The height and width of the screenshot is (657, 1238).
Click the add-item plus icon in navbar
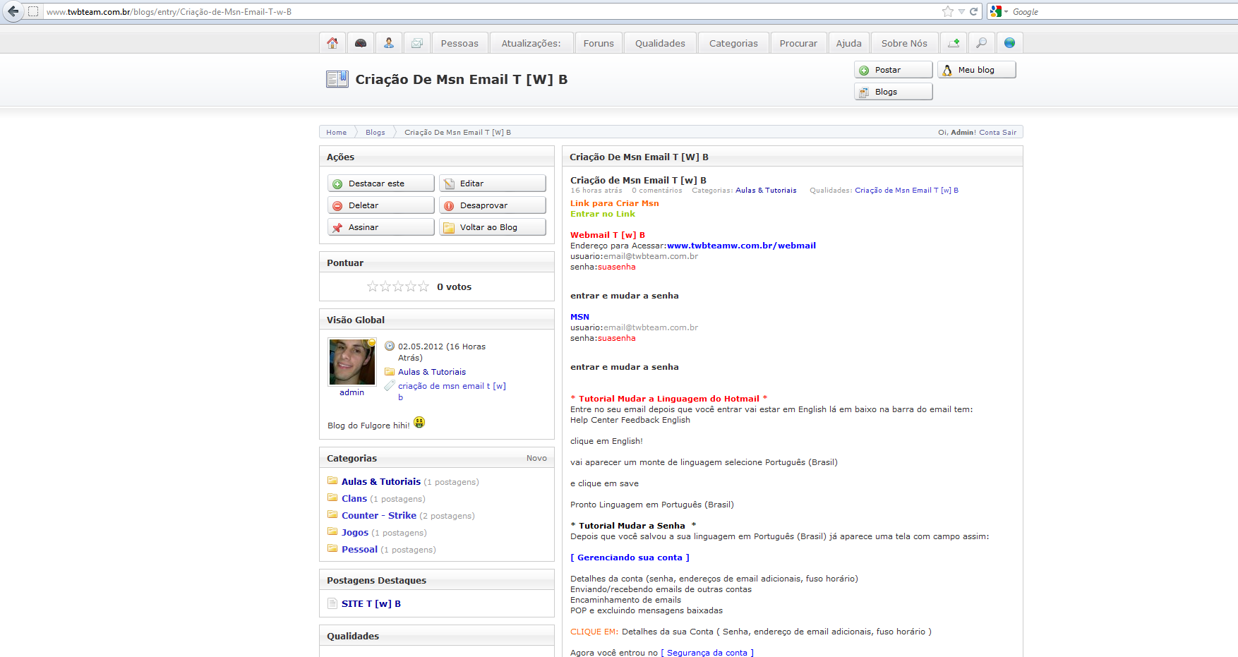click(954, 43)
